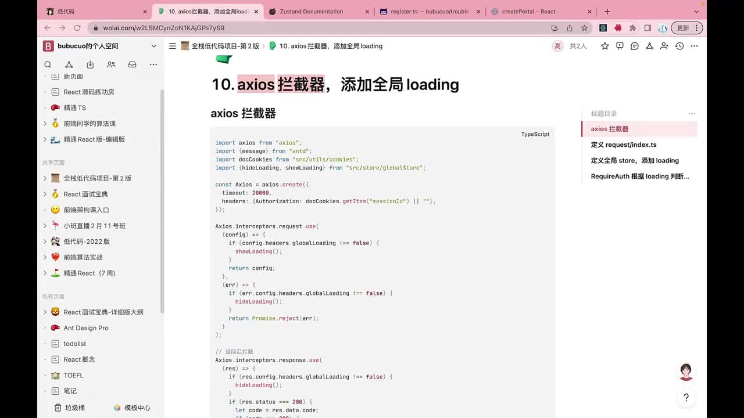Expand the Ant Design Pro page

(45, 328)
